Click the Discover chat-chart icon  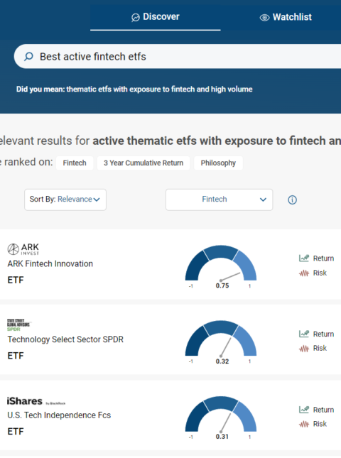click(135, 18)
